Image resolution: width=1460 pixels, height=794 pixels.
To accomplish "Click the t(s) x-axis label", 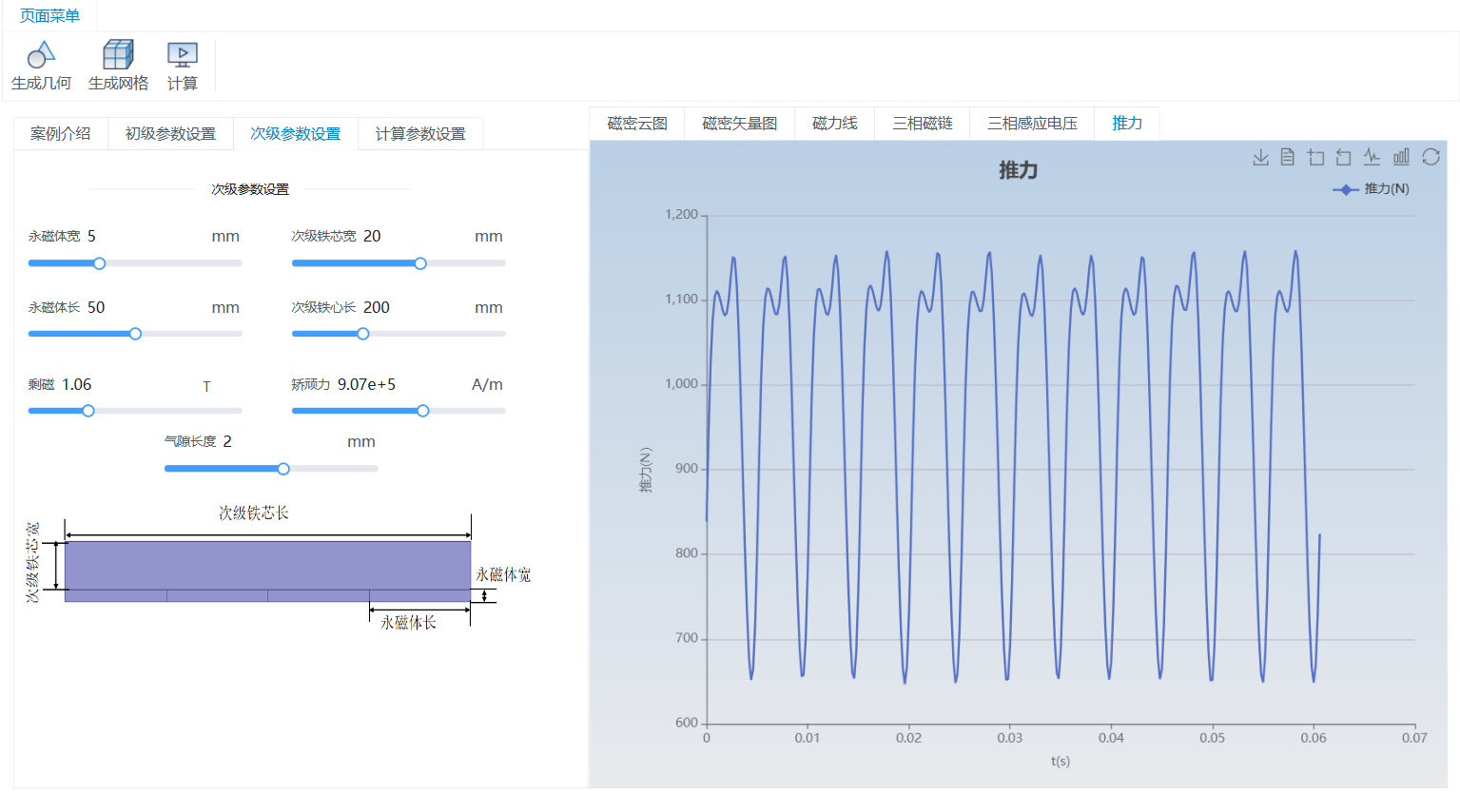I will coord(1061,762).
